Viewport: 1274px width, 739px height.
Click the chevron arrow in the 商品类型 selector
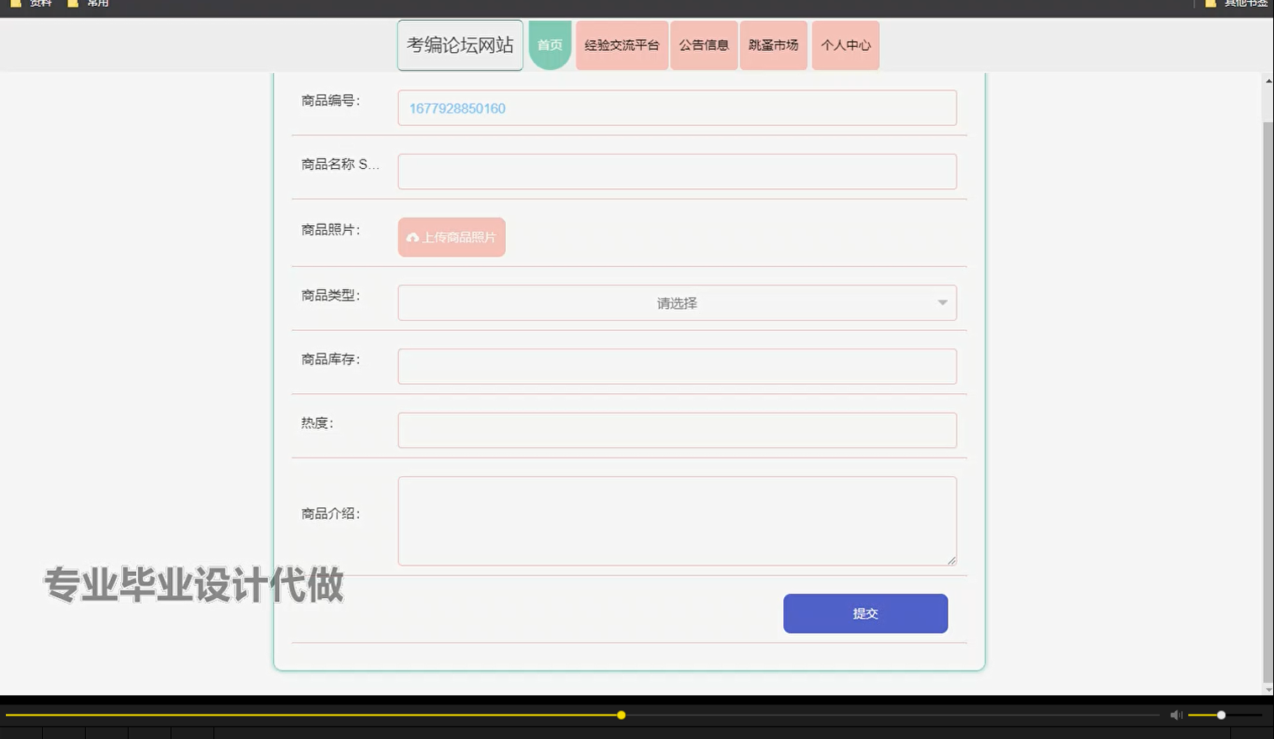942,302
